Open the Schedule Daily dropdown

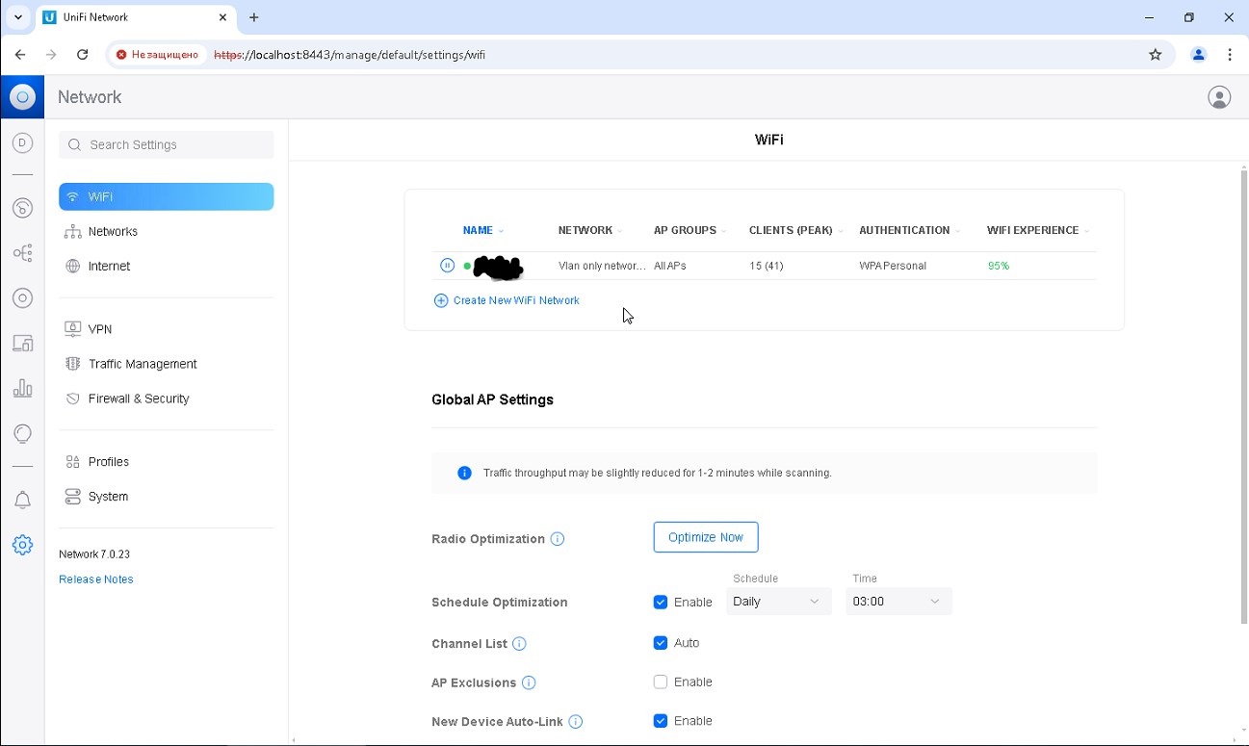coord(778,602)
